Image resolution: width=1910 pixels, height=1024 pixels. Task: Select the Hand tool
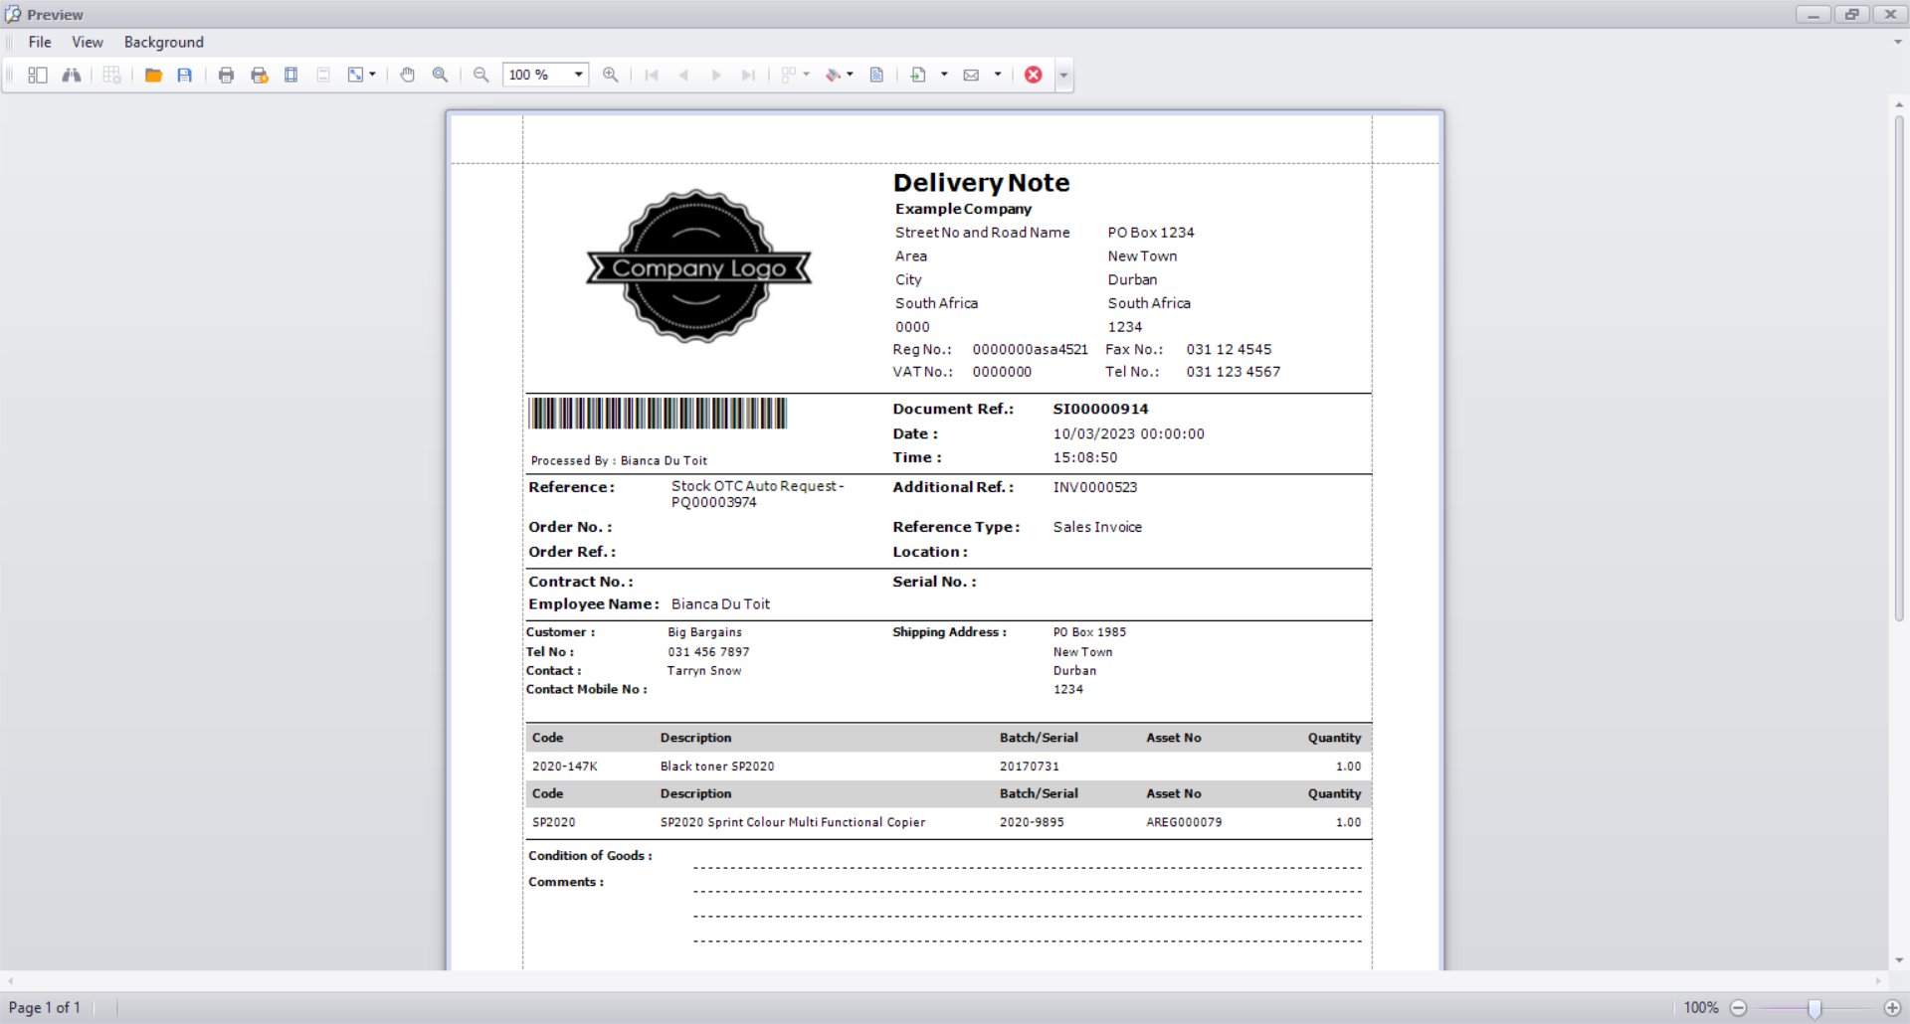tap(408, 75)
